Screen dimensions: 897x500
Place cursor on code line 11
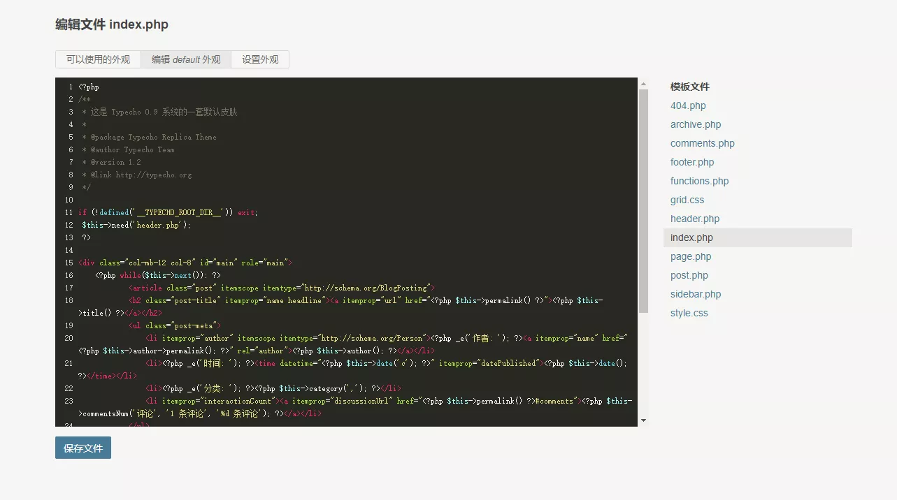click(280, 213)
